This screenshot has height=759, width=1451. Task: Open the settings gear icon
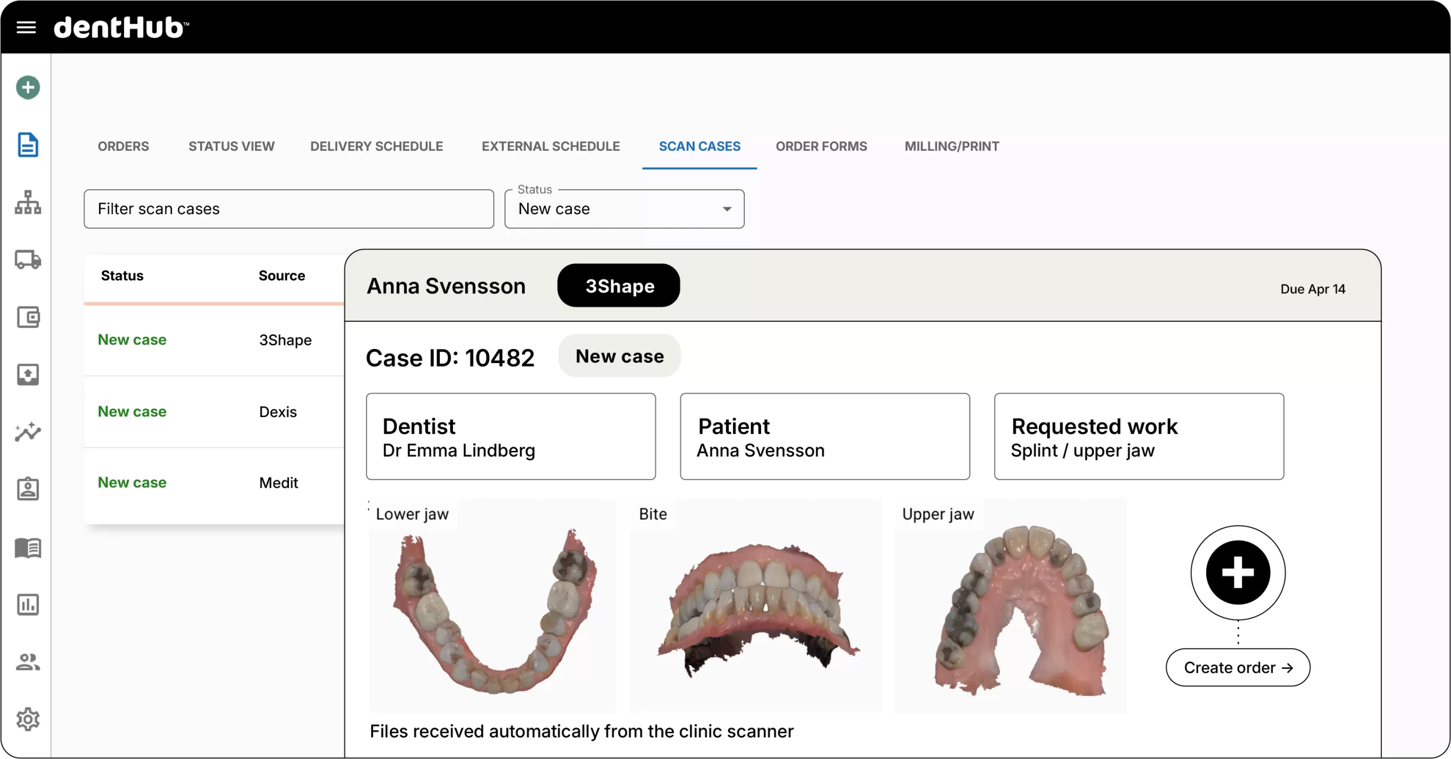click(28, 719)
